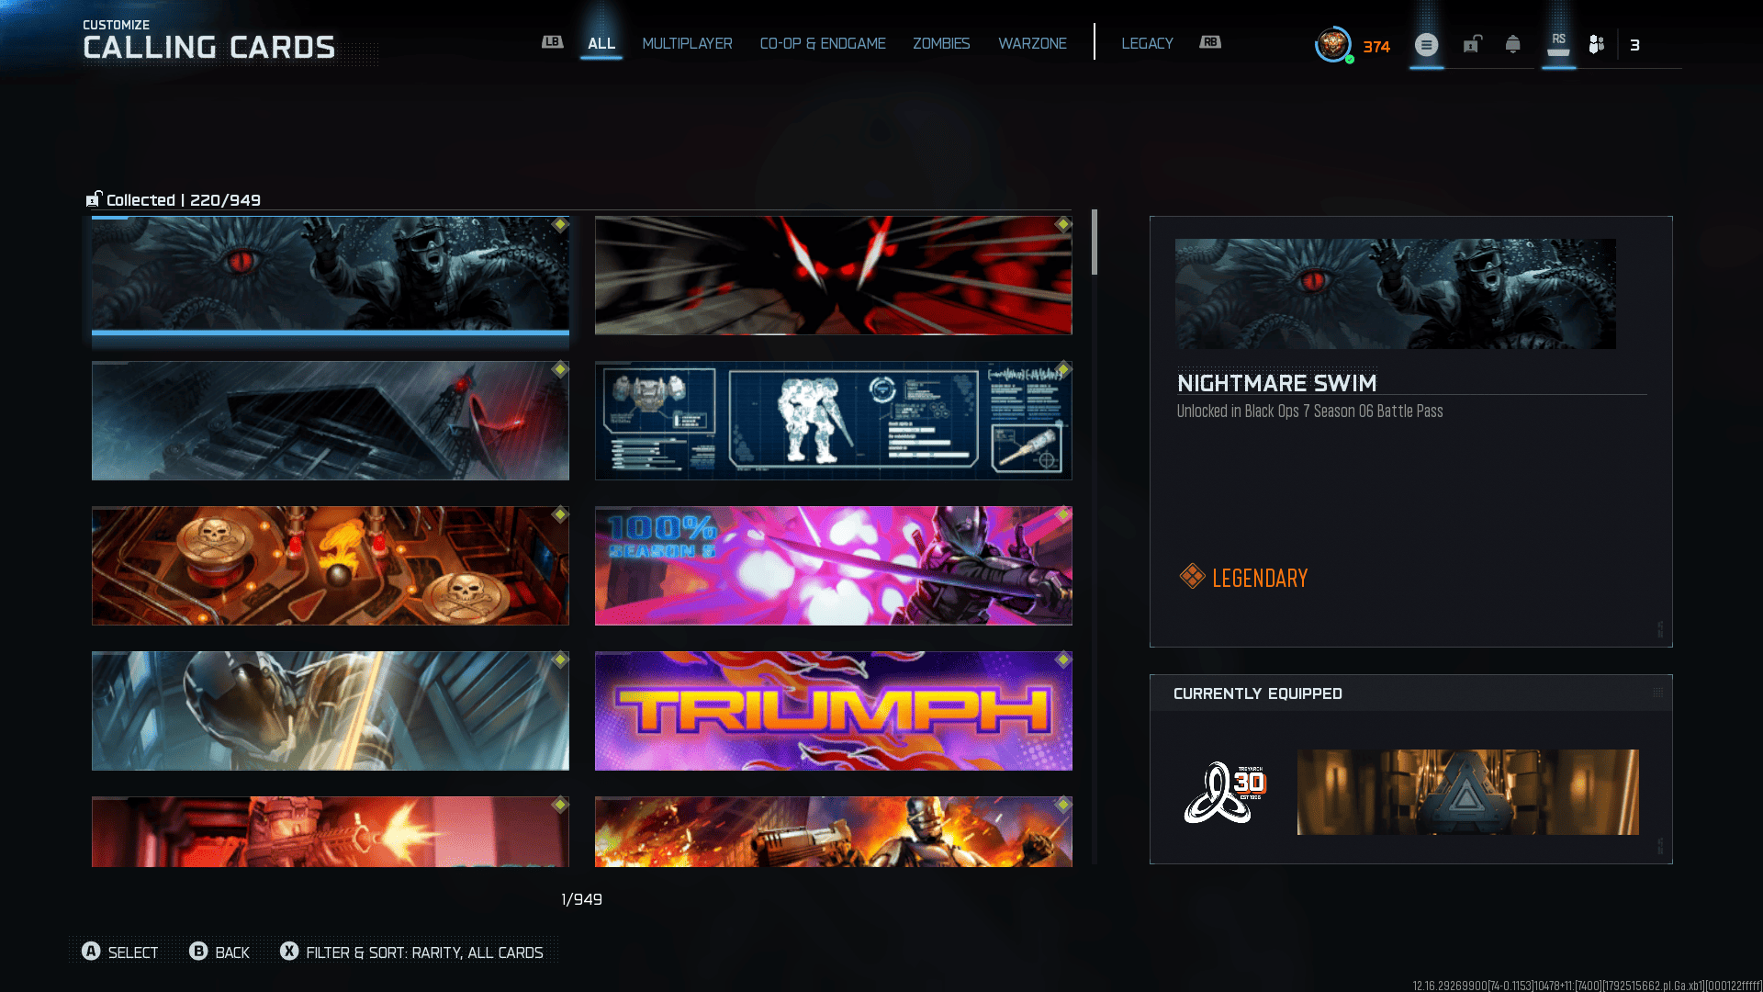Click the lock icon beside Collected

click(94, 199)
